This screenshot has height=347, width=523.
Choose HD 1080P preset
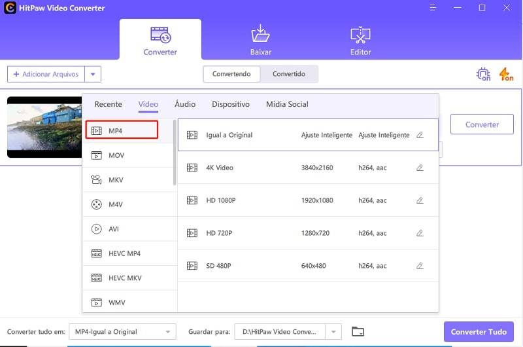[308, 200]
